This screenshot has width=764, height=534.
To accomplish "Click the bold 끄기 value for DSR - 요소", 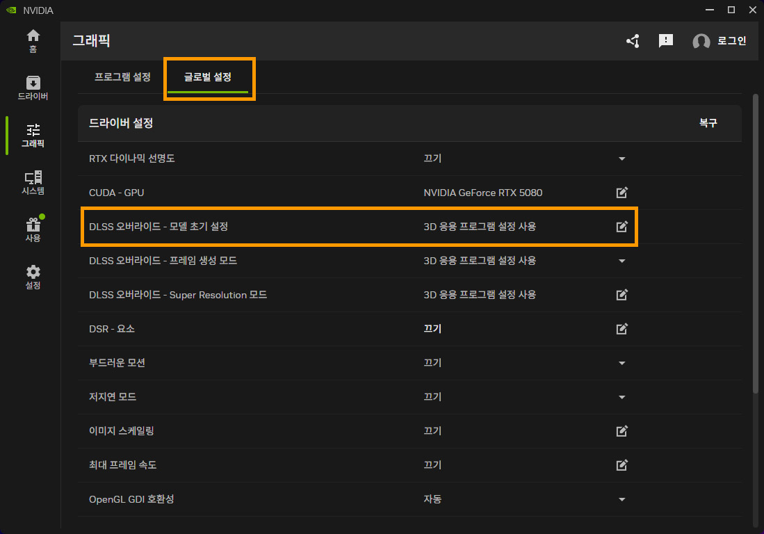I will (432, 329).
